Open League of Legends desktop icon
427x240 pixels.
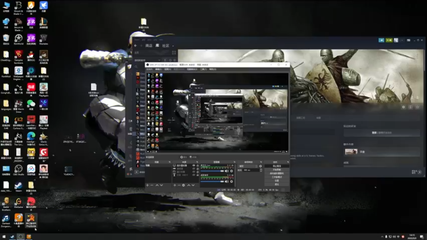(x=44, y=23)
